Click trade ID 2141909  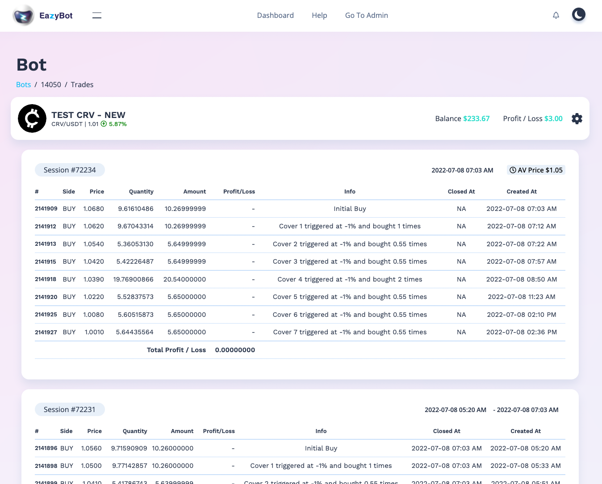(x=46, y=209)
